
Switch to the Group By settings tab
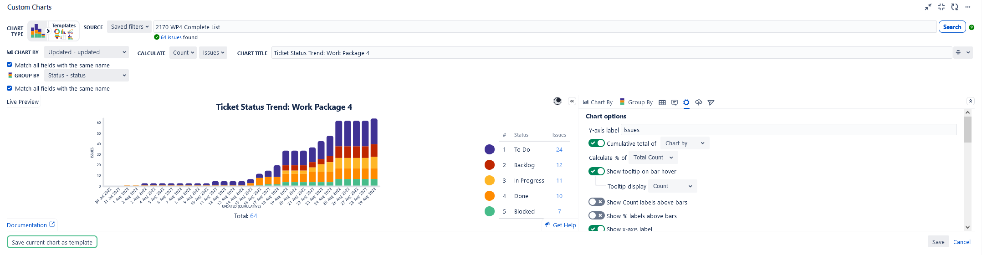[x=636, y=102]
